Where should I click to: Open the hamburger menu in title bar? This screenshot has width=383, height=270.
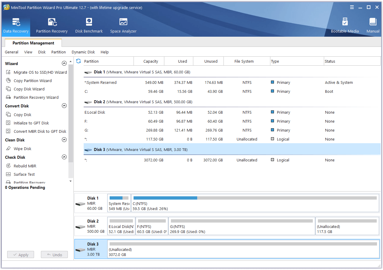click(x=352, y=7)
